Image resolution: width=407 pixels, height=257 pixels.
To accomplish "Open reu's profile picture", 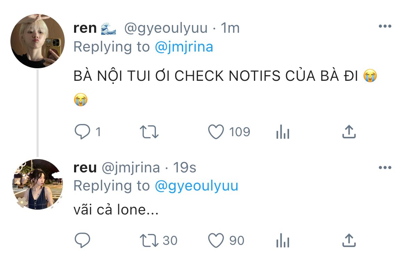I will (37, 185).
